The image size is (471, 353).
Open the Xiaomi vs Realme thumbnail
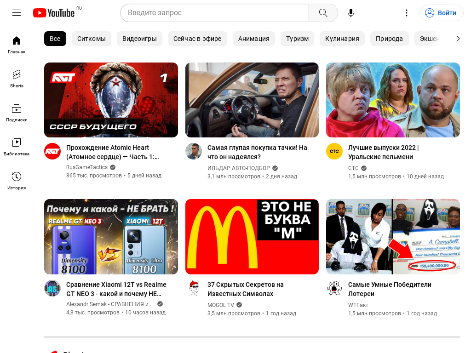pyautogui.click(x=111, y=237)
